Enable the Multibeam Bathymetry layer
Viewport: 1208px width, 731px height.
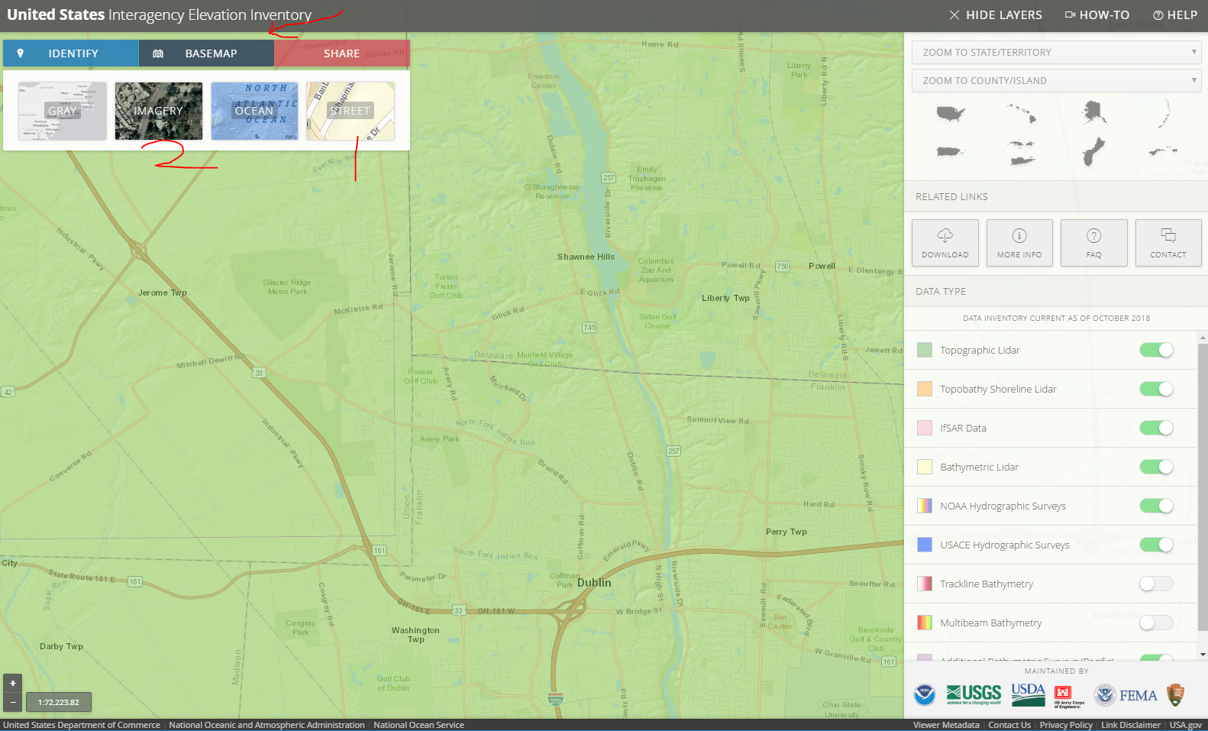1156,623
